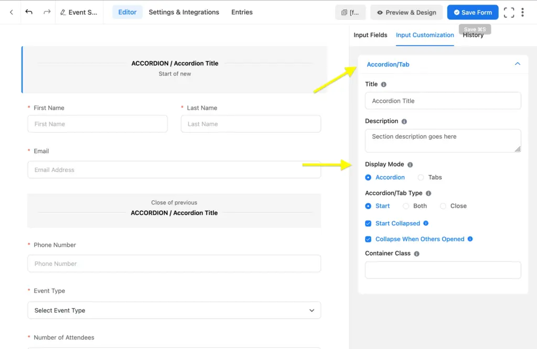
Task: Disable the Start Collapsed checkbox
Action: tap(368, 223)
